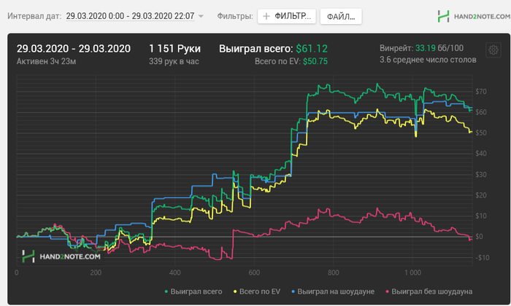Click the $40 y-axis label
This screenshot has height=306, width=511.
481,154
